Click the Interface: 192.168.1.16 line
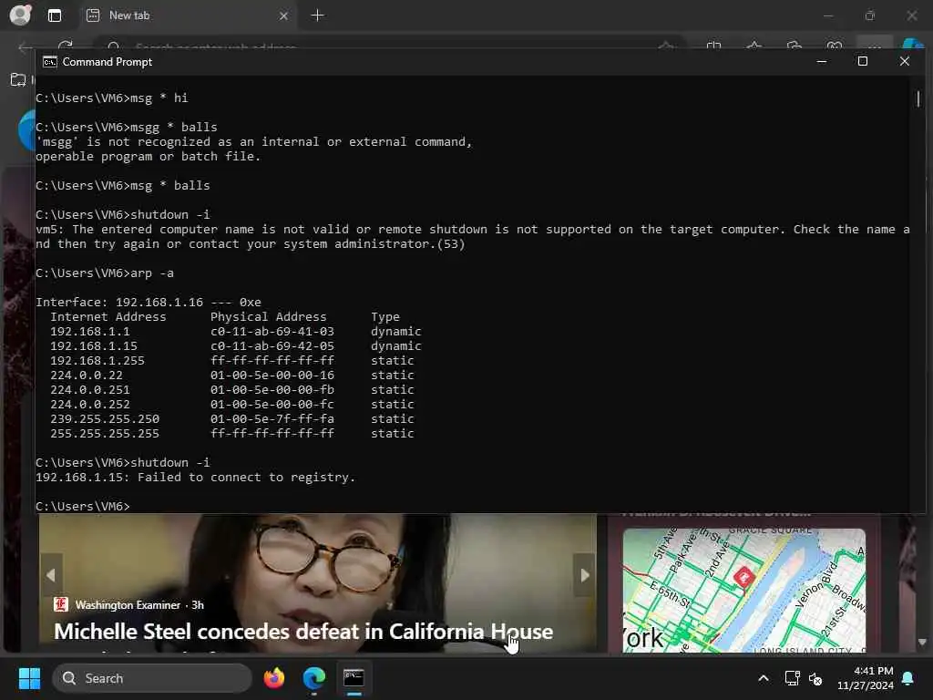The width and height of the screenshot is (933, 700). pos(149,303)
